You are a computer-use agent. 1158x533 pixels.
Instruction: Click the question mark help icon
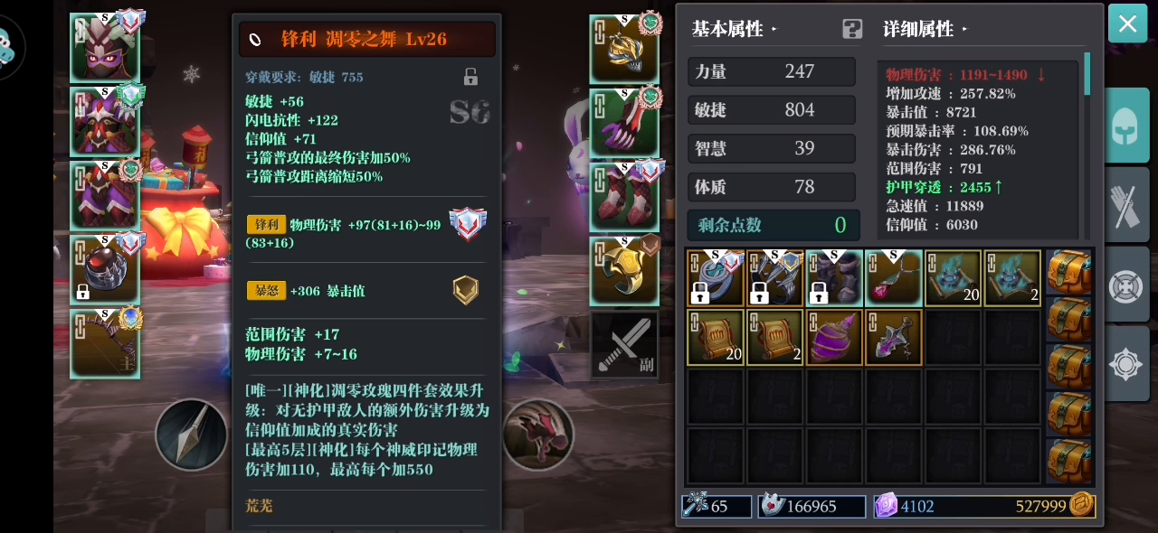pyautogui.click(x=852, y=29)
